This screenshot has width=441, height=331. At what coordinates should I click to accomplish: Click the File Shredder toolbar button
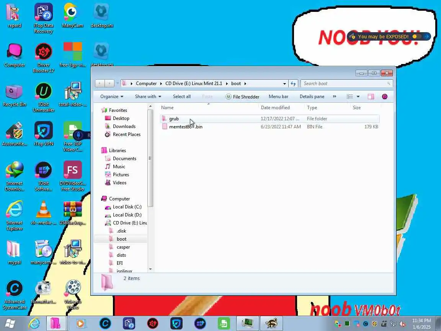[242, 97]
